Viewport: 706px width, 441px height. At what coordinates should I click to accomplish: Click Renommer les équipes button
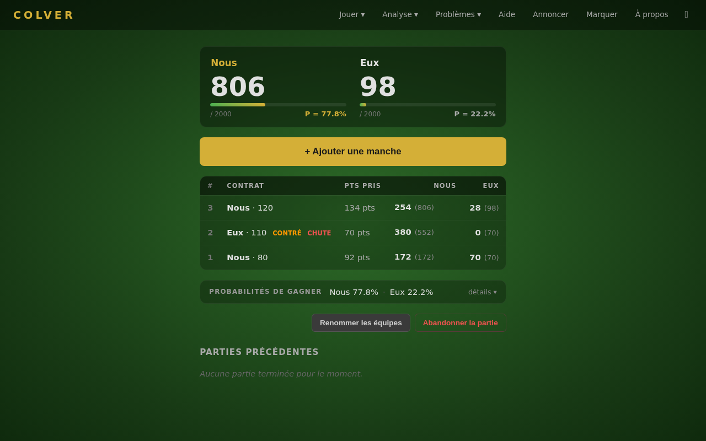(x=361, y=323)
